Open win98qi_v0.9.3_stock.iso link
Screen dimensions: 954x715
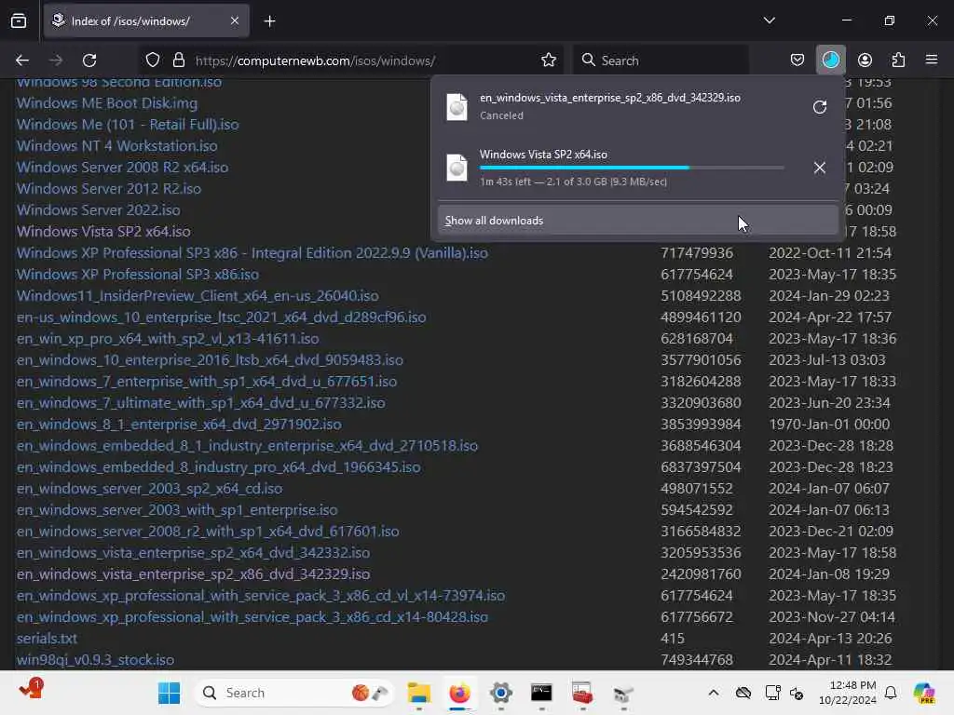pyautogui.click(x=96, y=660)
